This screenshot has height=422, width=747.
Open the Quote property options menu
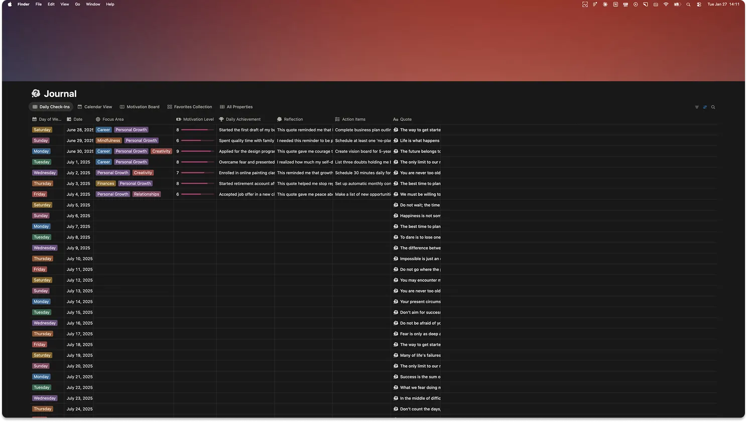(x=406, y=119)
